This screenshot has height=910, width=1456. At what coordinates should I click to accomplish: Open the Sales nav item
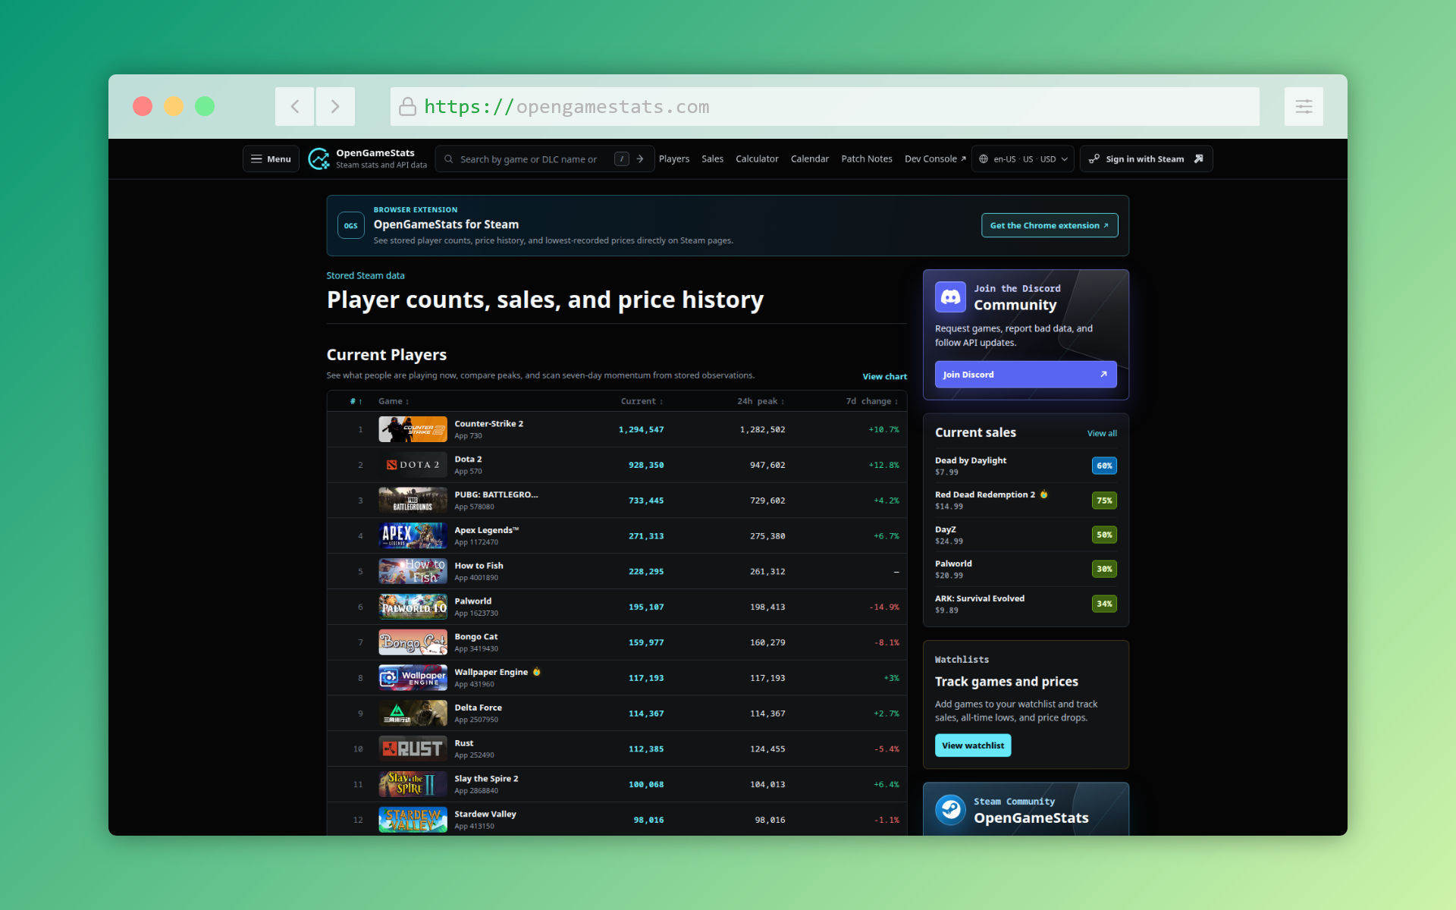pyautogui.click(x=712, y=159)
